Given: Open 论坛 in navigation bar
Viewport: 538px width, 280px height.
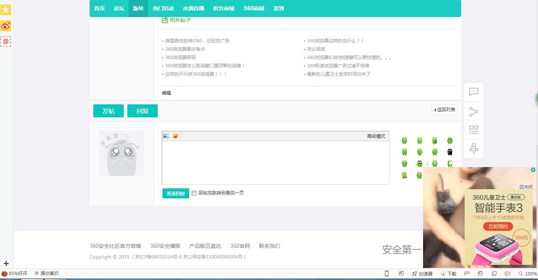Looking at the screenshot, I should 119,8.
